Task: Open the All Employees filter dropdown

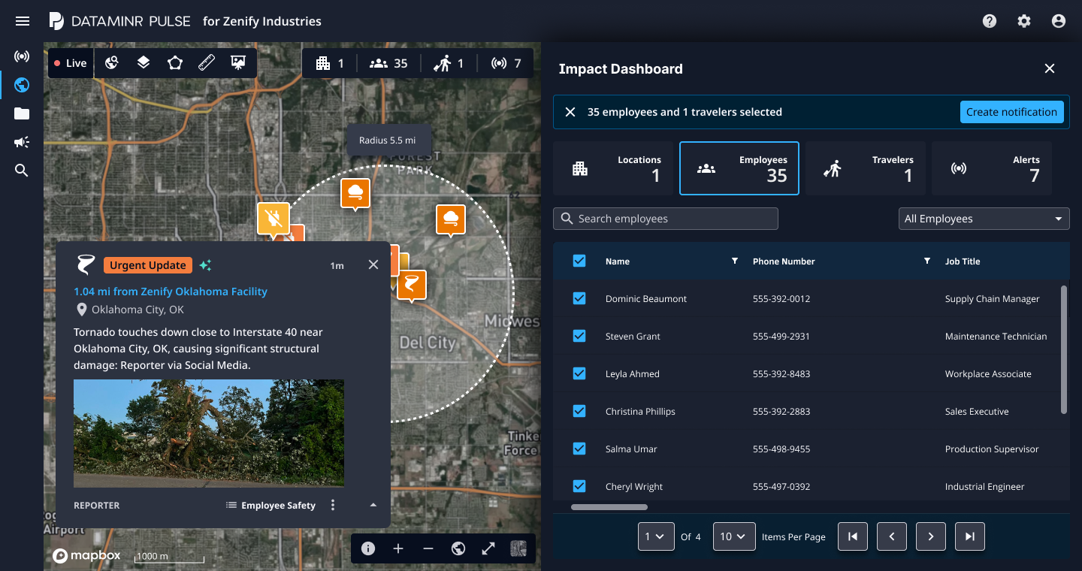Action: pyautogui.click(x=984, y=219)
